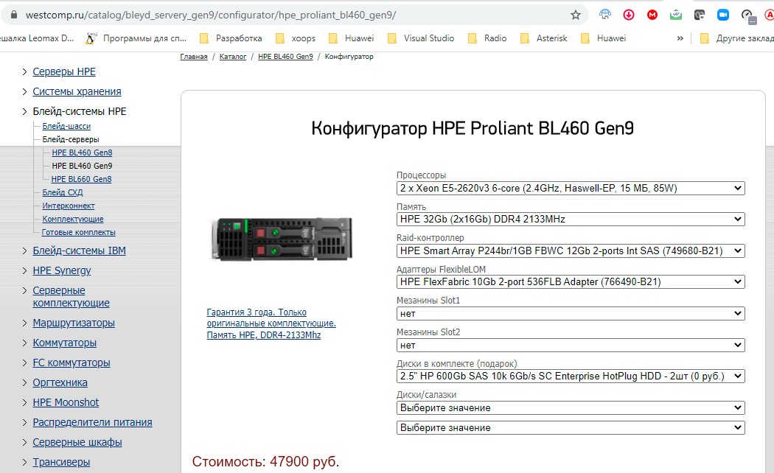Image resolution: width=774 pixels, height=473 pixels.
Task: Open Блейд-системы IBM sidebar link
Action: click(79, 251)
